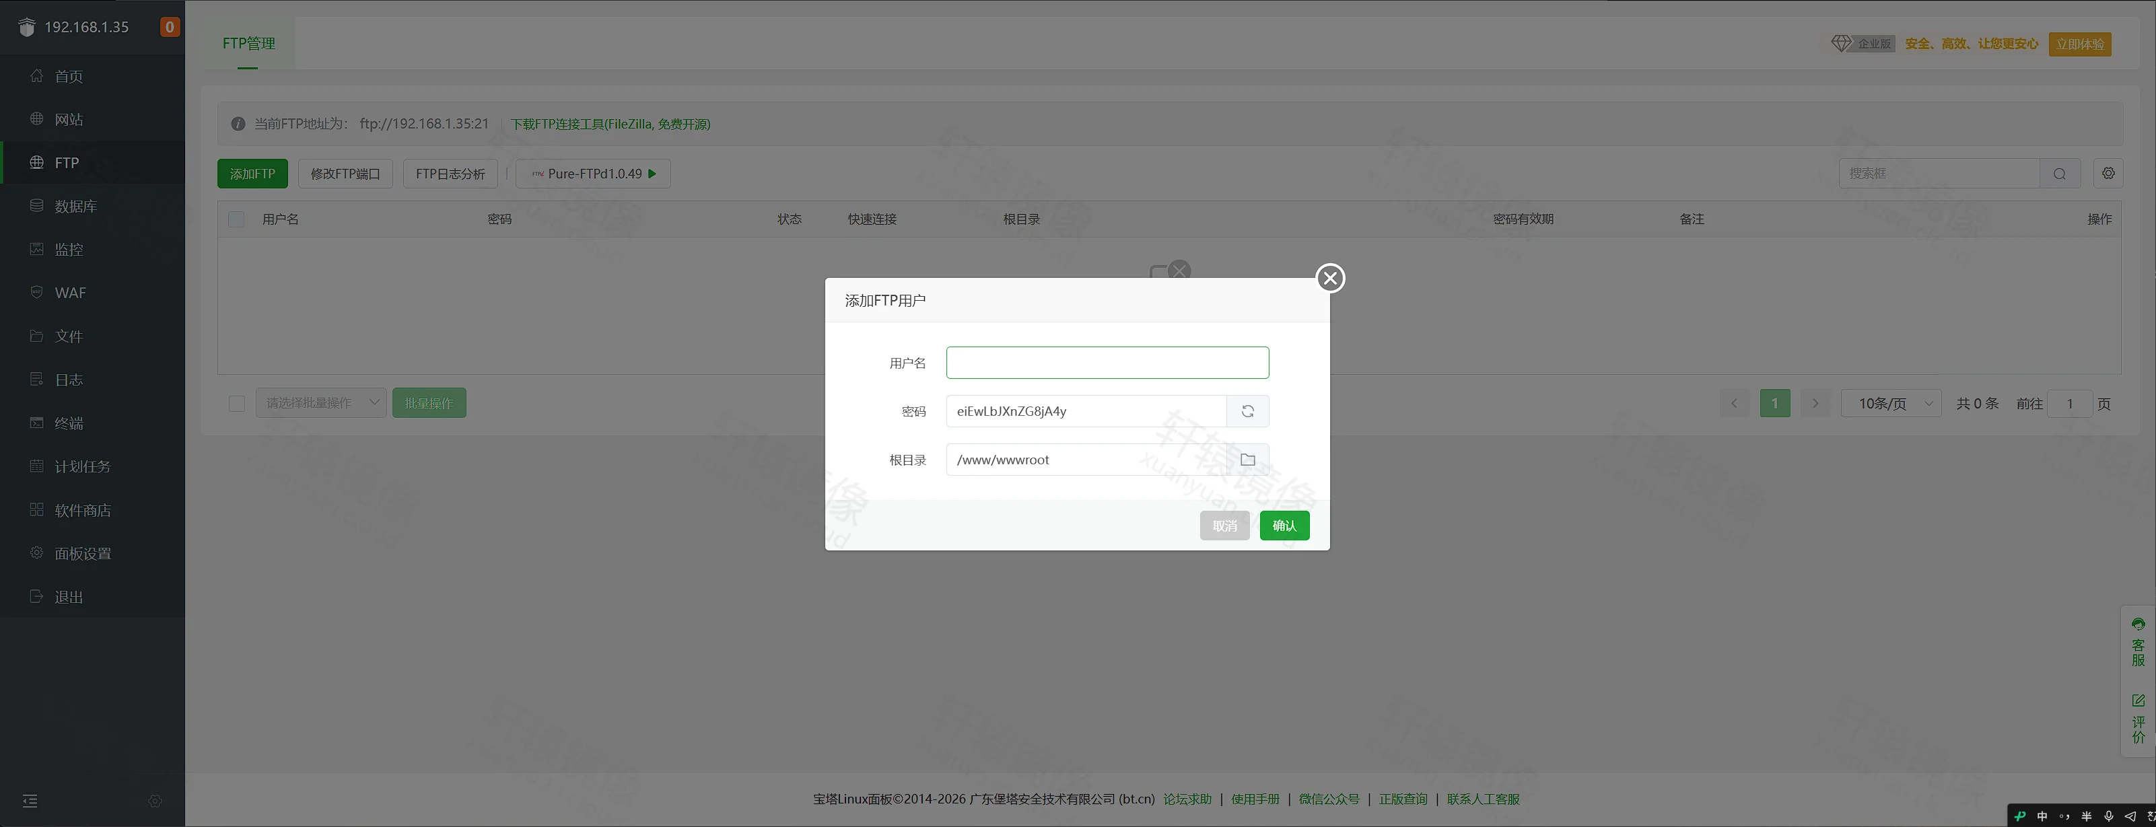Click the 修改FTP端口 button

point(345,173)
